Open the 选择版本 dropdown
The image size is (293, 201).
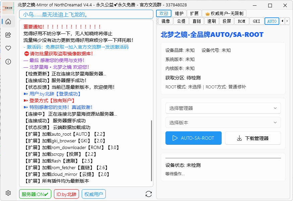pyautogui.click(x=223, y=122)
